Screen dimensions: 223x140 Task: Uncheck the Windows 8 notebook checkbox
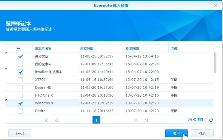(20, 103)
